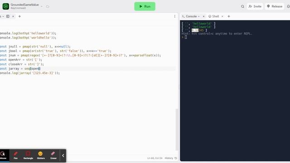Click the Ln 68, Col 24 cursor position indicator
290x163 pixels.
pyautogui.click(x=155, y=158)
